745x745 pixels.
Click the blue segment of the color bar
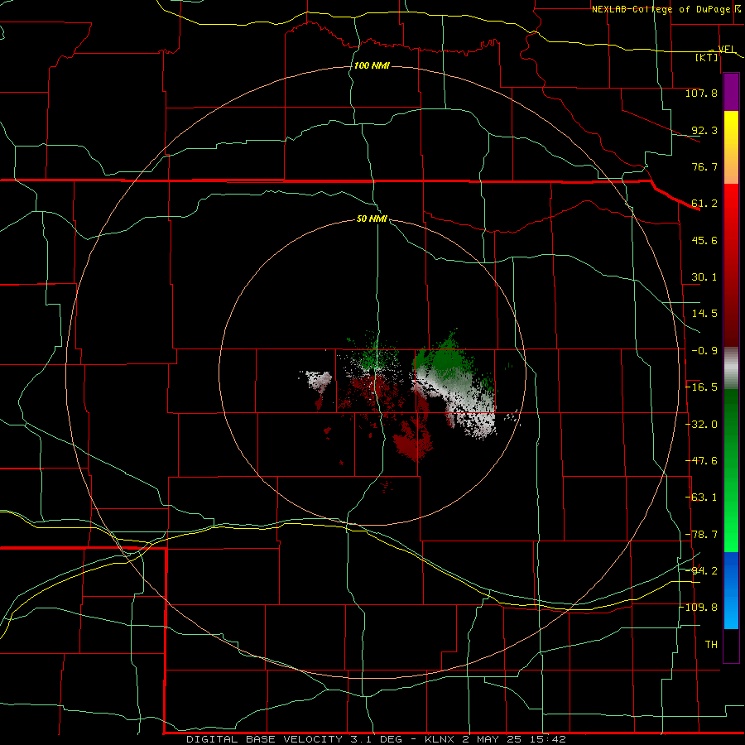731,589
